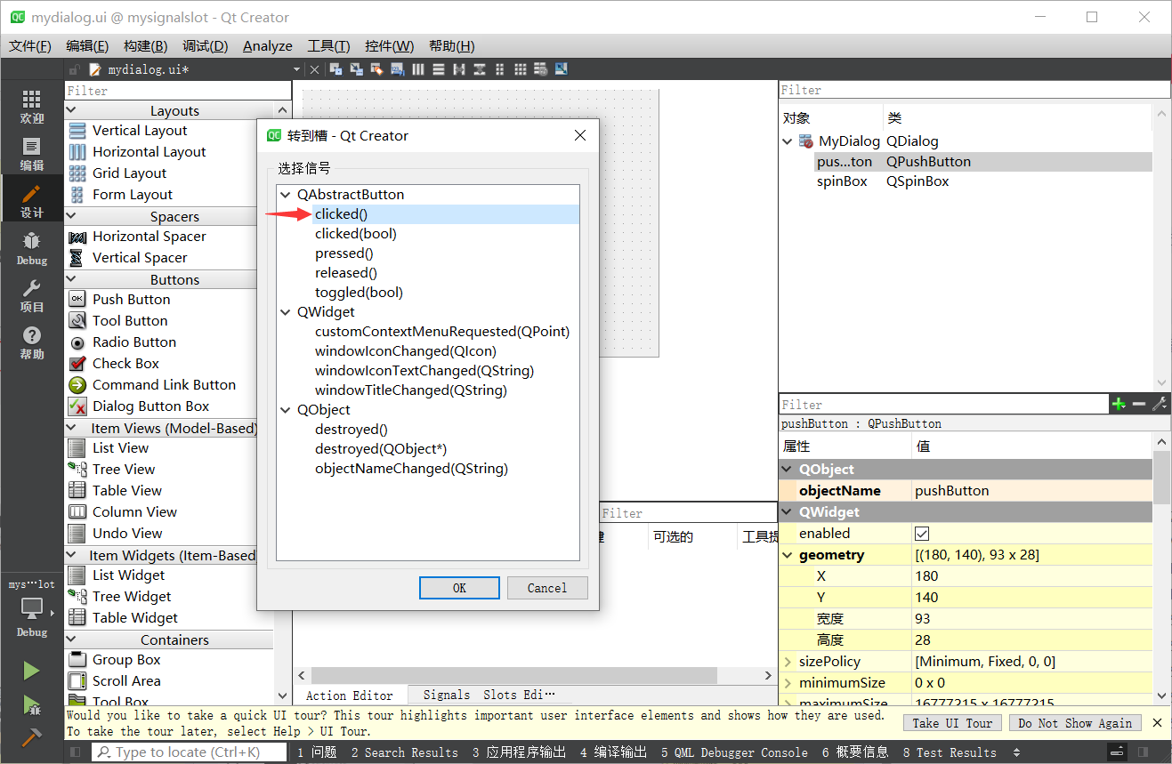
Task: Collapse the QObject signal group in dialog
Action: click(x=286, y=410)
